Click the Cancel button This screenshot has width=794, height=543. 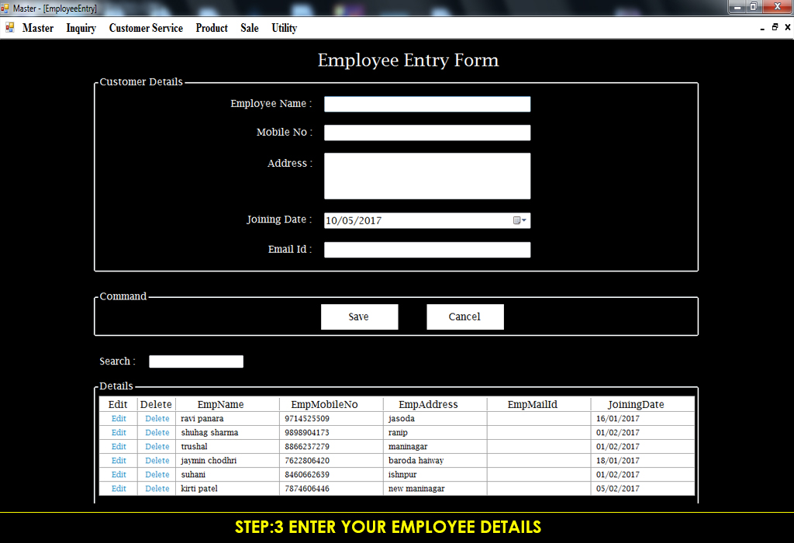pyautogui.click(x=465, y=316)
